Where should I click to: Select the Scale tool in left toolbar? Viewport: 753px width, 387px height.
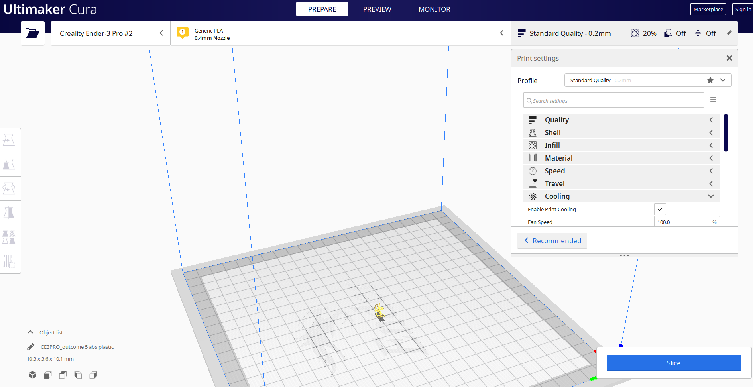pyautogui.click(x=9, y=164)
